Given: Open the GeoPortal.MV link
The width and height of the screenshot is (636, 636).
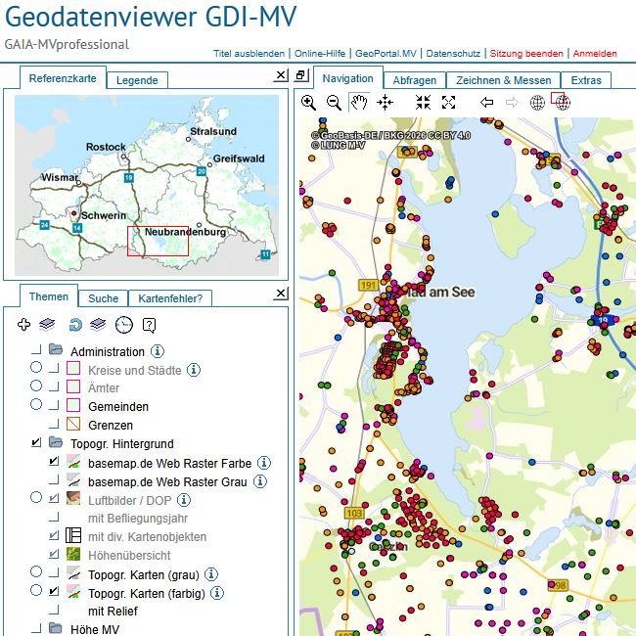Looking at the screenshot, I should coord(386,54).
